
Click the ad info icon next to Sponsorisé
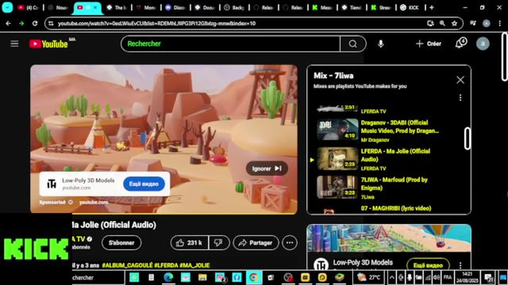point(71,202)
